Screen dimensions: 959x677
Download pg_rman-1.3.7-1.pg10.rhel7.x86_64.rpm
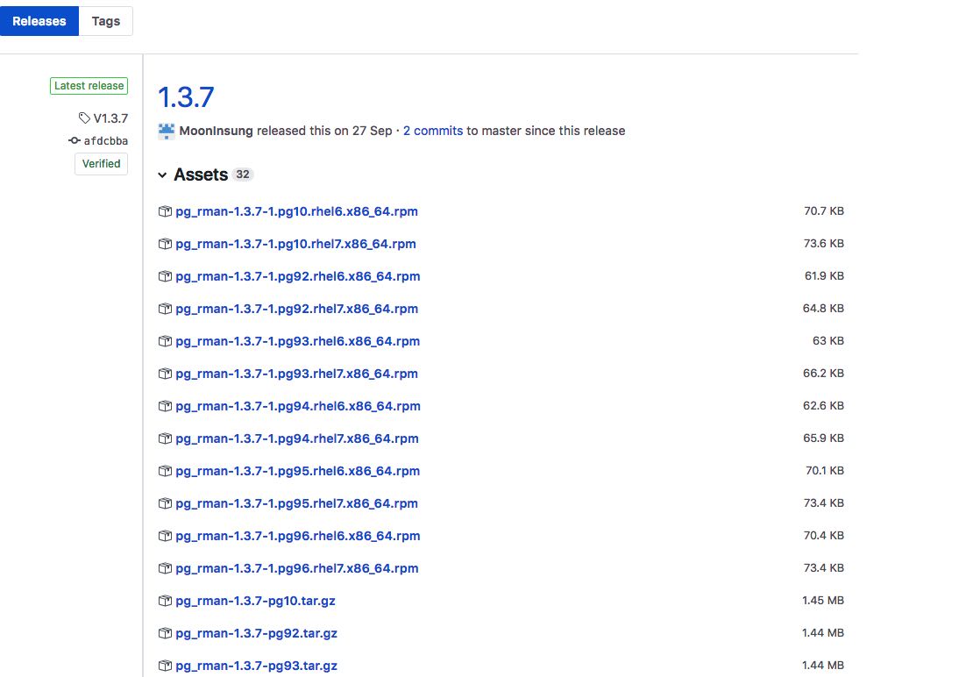(295, 244)
